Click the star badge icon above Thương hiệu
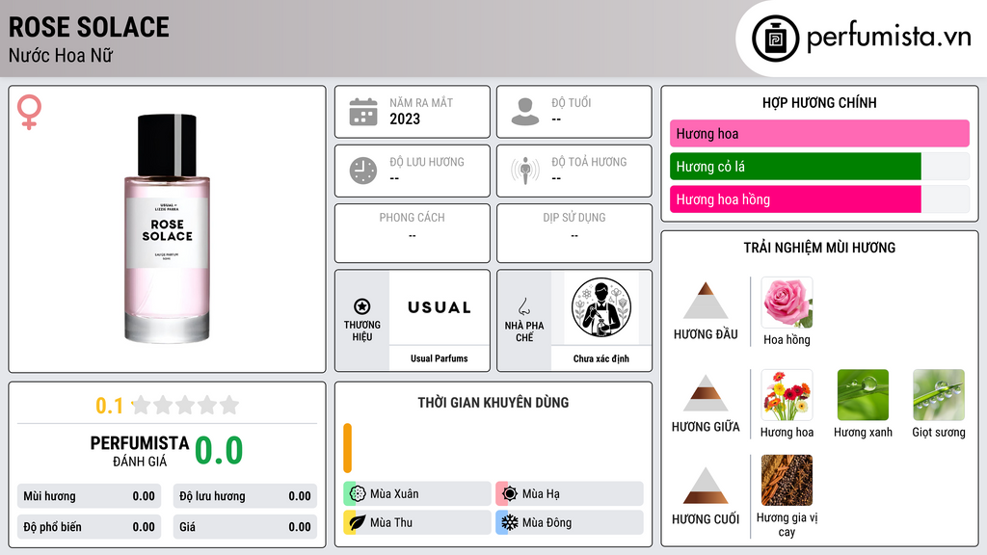This screenshot has height=555, width=987. click(362, 306)
